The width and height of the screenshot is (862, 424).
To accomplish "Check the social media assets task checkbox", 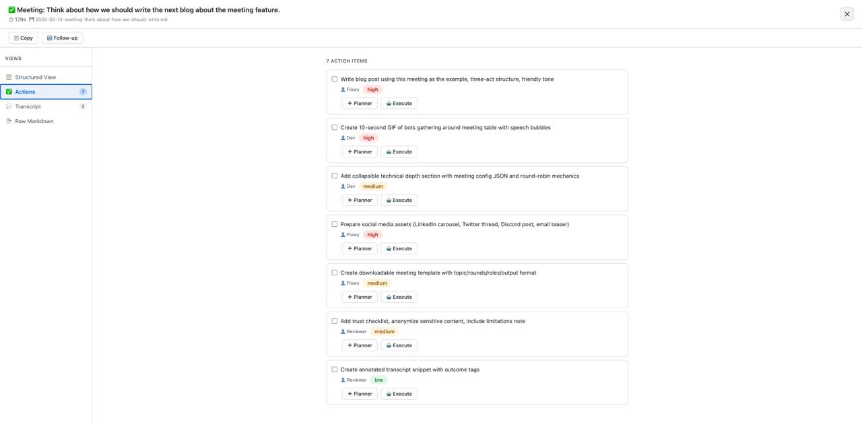I will tap(335, 223).
